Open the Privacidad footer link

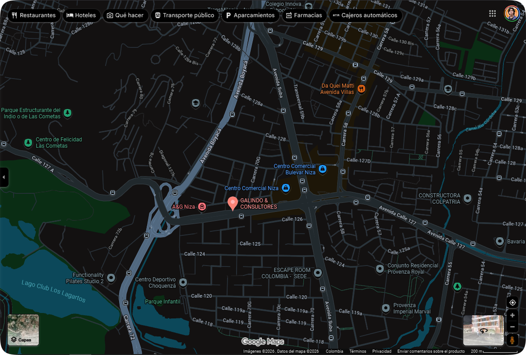tap(382, 351)
